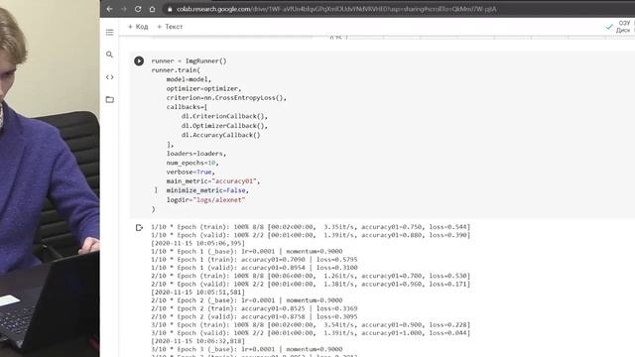The height and width of the screenshot is (357, 635).
Task: Open the Files folder panel
Action: [110, 99]
